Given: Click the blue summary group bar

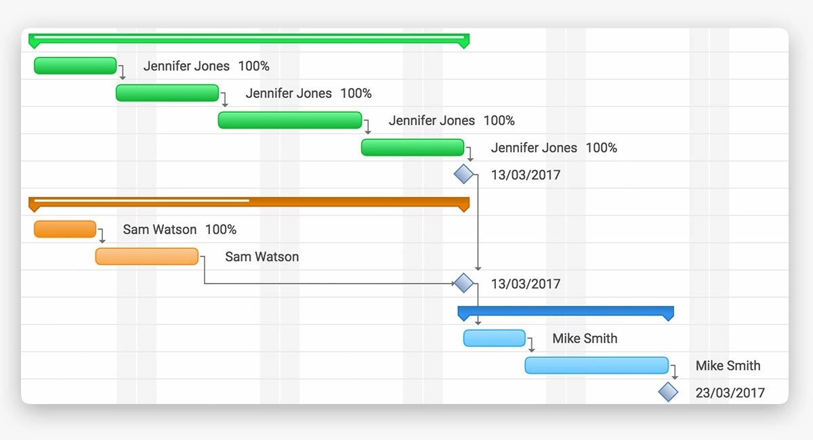Looking at the screenshot, I should (566, 312).
